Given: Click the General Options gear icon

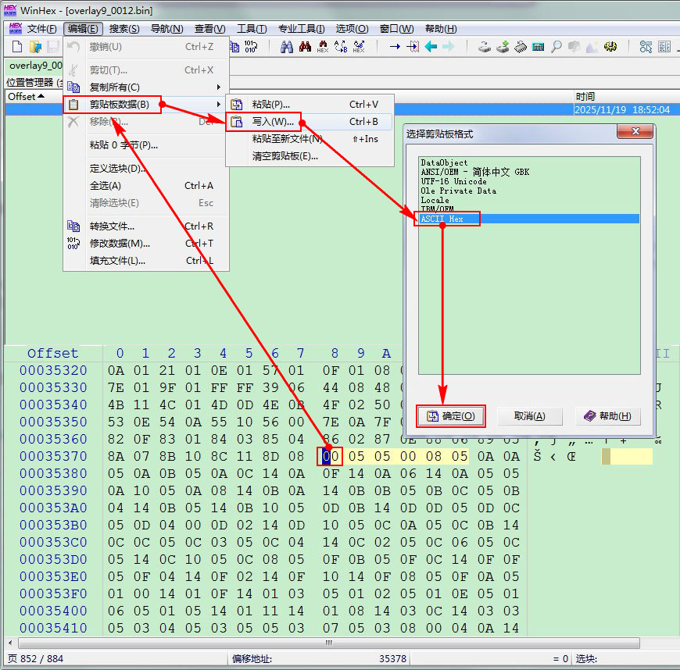Looking at the screenshot, I should click(x=610, y=46).
